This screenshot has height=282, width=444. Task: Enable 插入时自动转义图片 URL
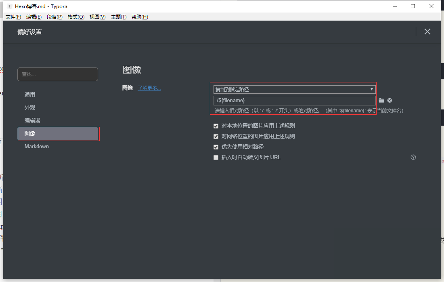coord(216,158)
